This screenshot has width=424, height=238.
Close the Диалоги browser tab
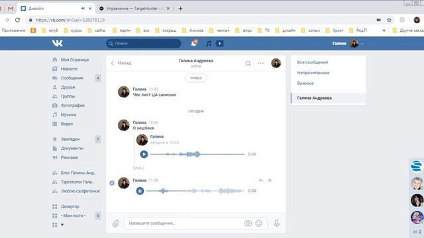tap(90, 9)
